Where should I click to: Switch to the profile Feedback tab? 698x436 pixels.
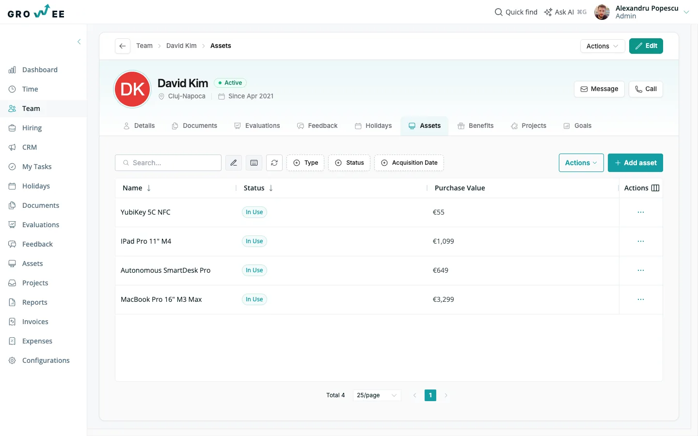click(x=317, y=126)
